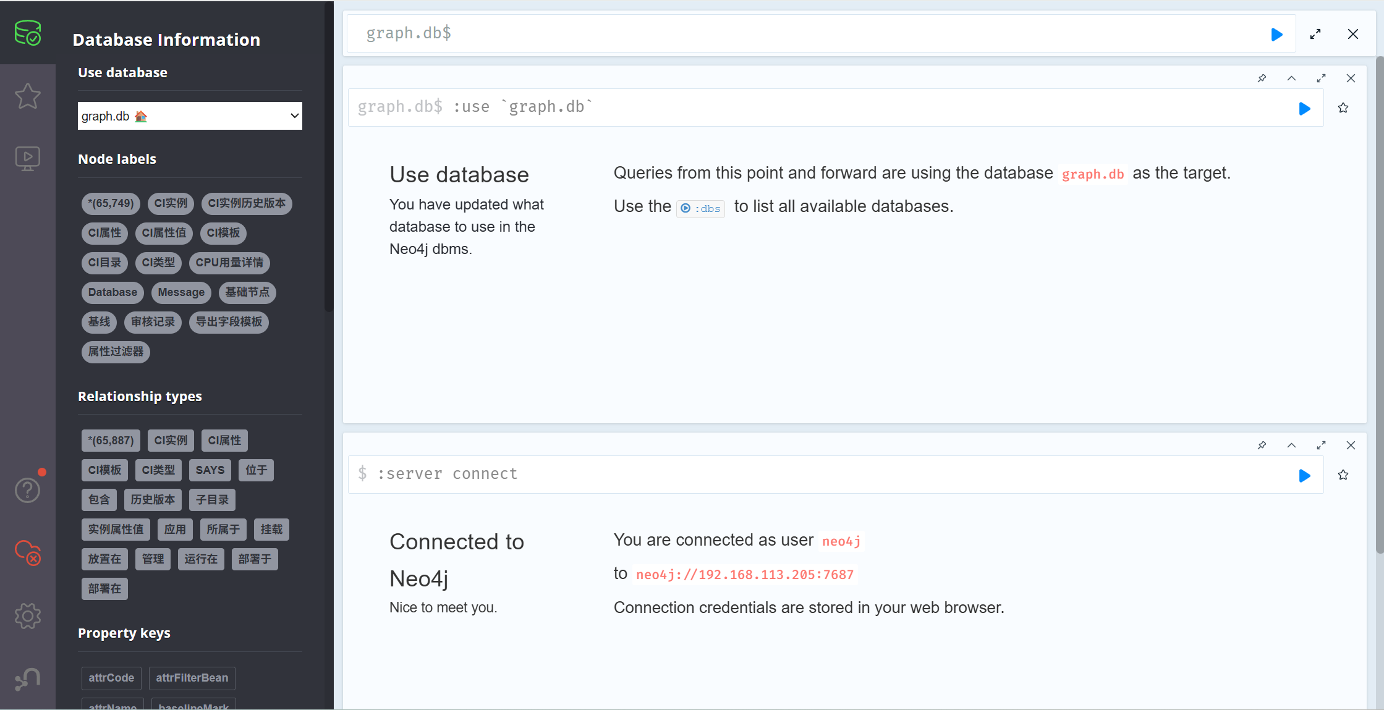Image resolution: width=1384 pixels, height=710 pixels.
Task: Select Database node label
Action: [x=113, y=292]
